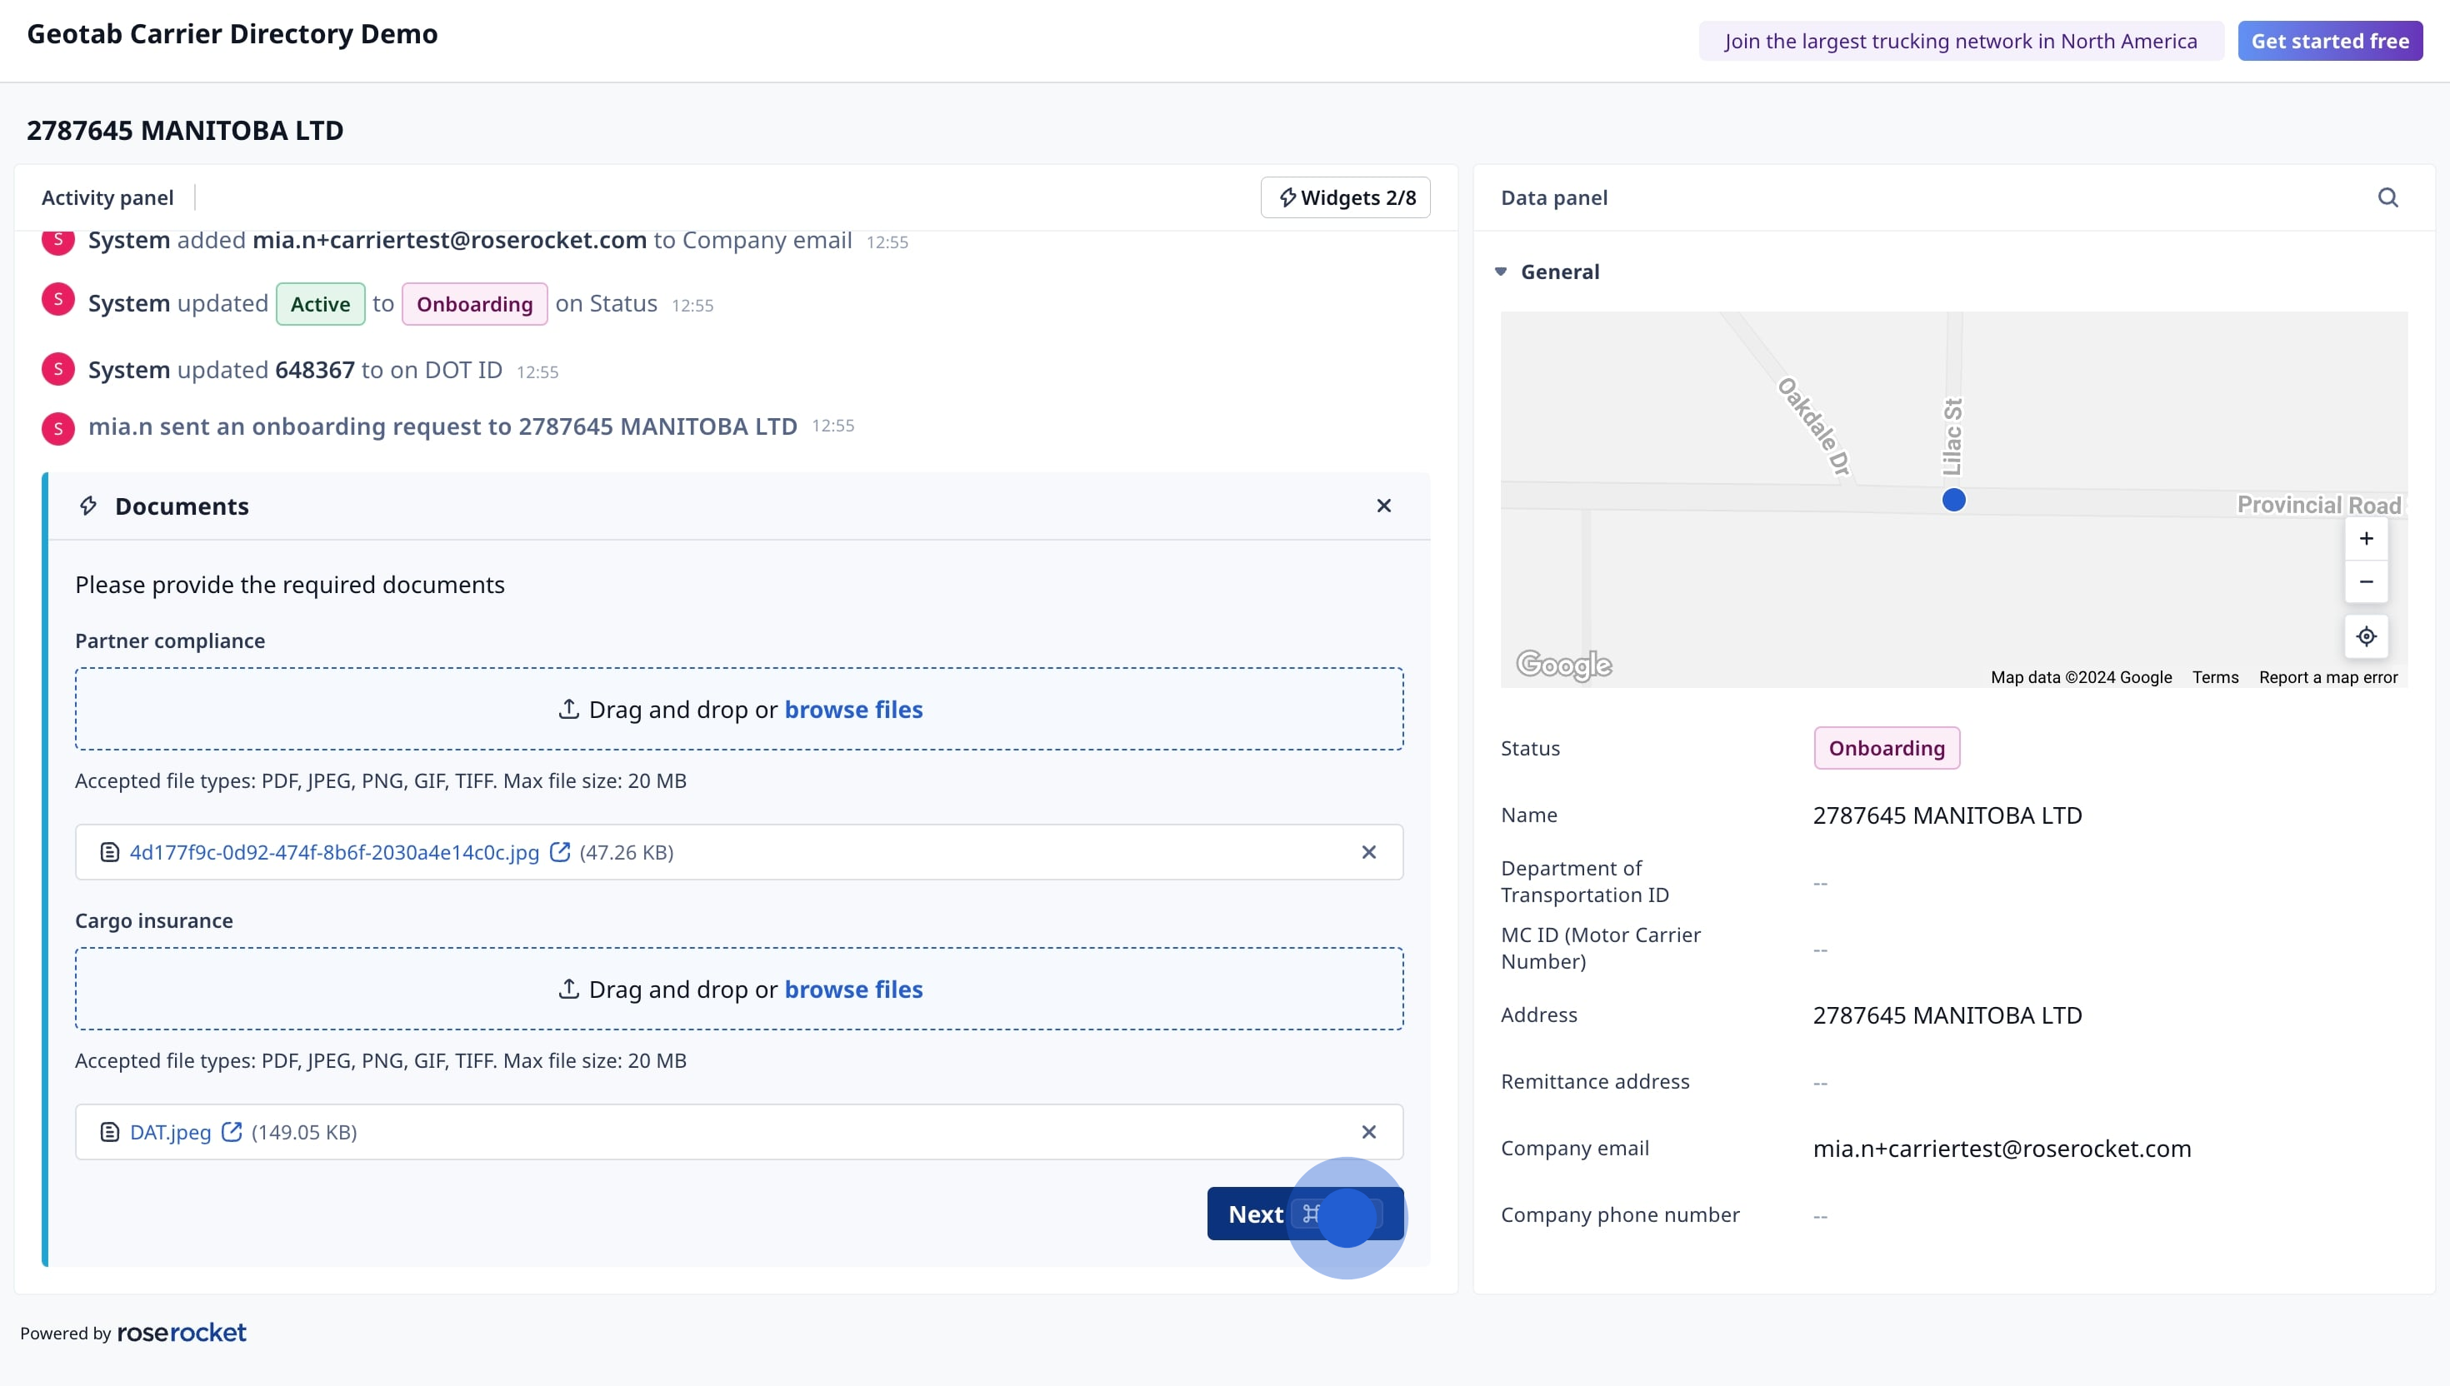Viewport: 2450px width, 1386px height.
Task: Click the blue map location marker
Action: pyautogui.click(x=1953, y=500)
